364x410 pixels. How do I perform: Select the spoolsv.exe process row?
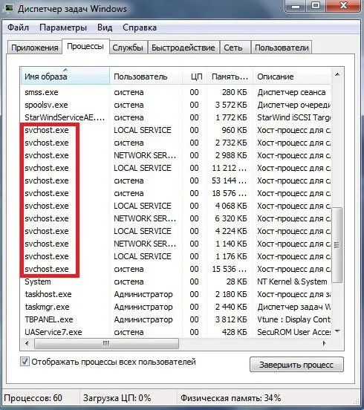[175, 105]
